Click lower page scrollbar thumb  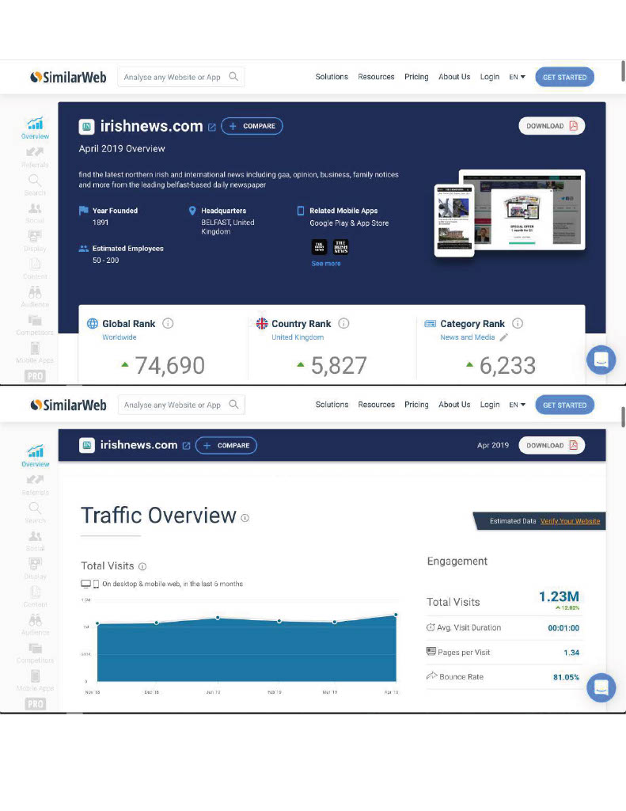tap(623, 417)
